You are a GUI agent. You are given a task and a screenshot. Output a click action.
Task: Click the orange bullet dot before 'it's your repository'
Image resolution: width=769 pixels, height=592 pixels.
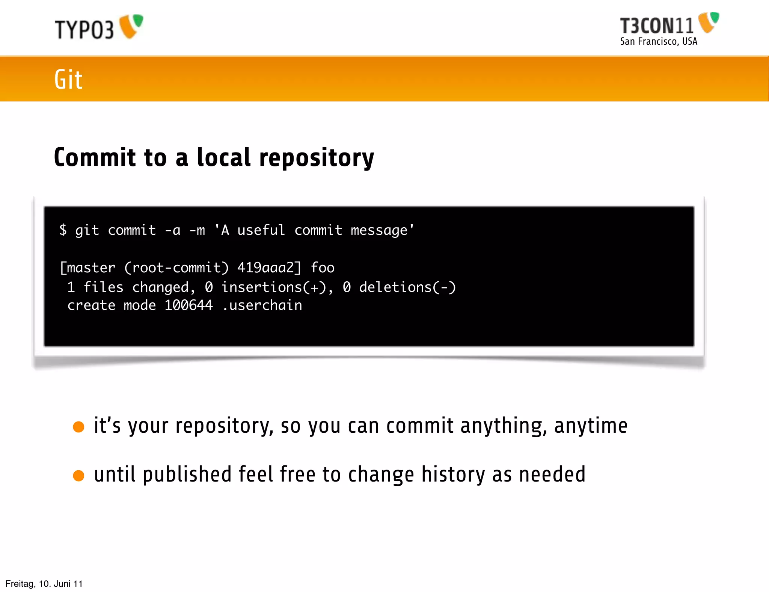[78, 427]
